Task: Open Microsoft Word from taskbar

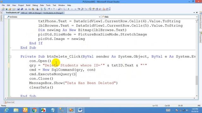Action: coord(80,110)
